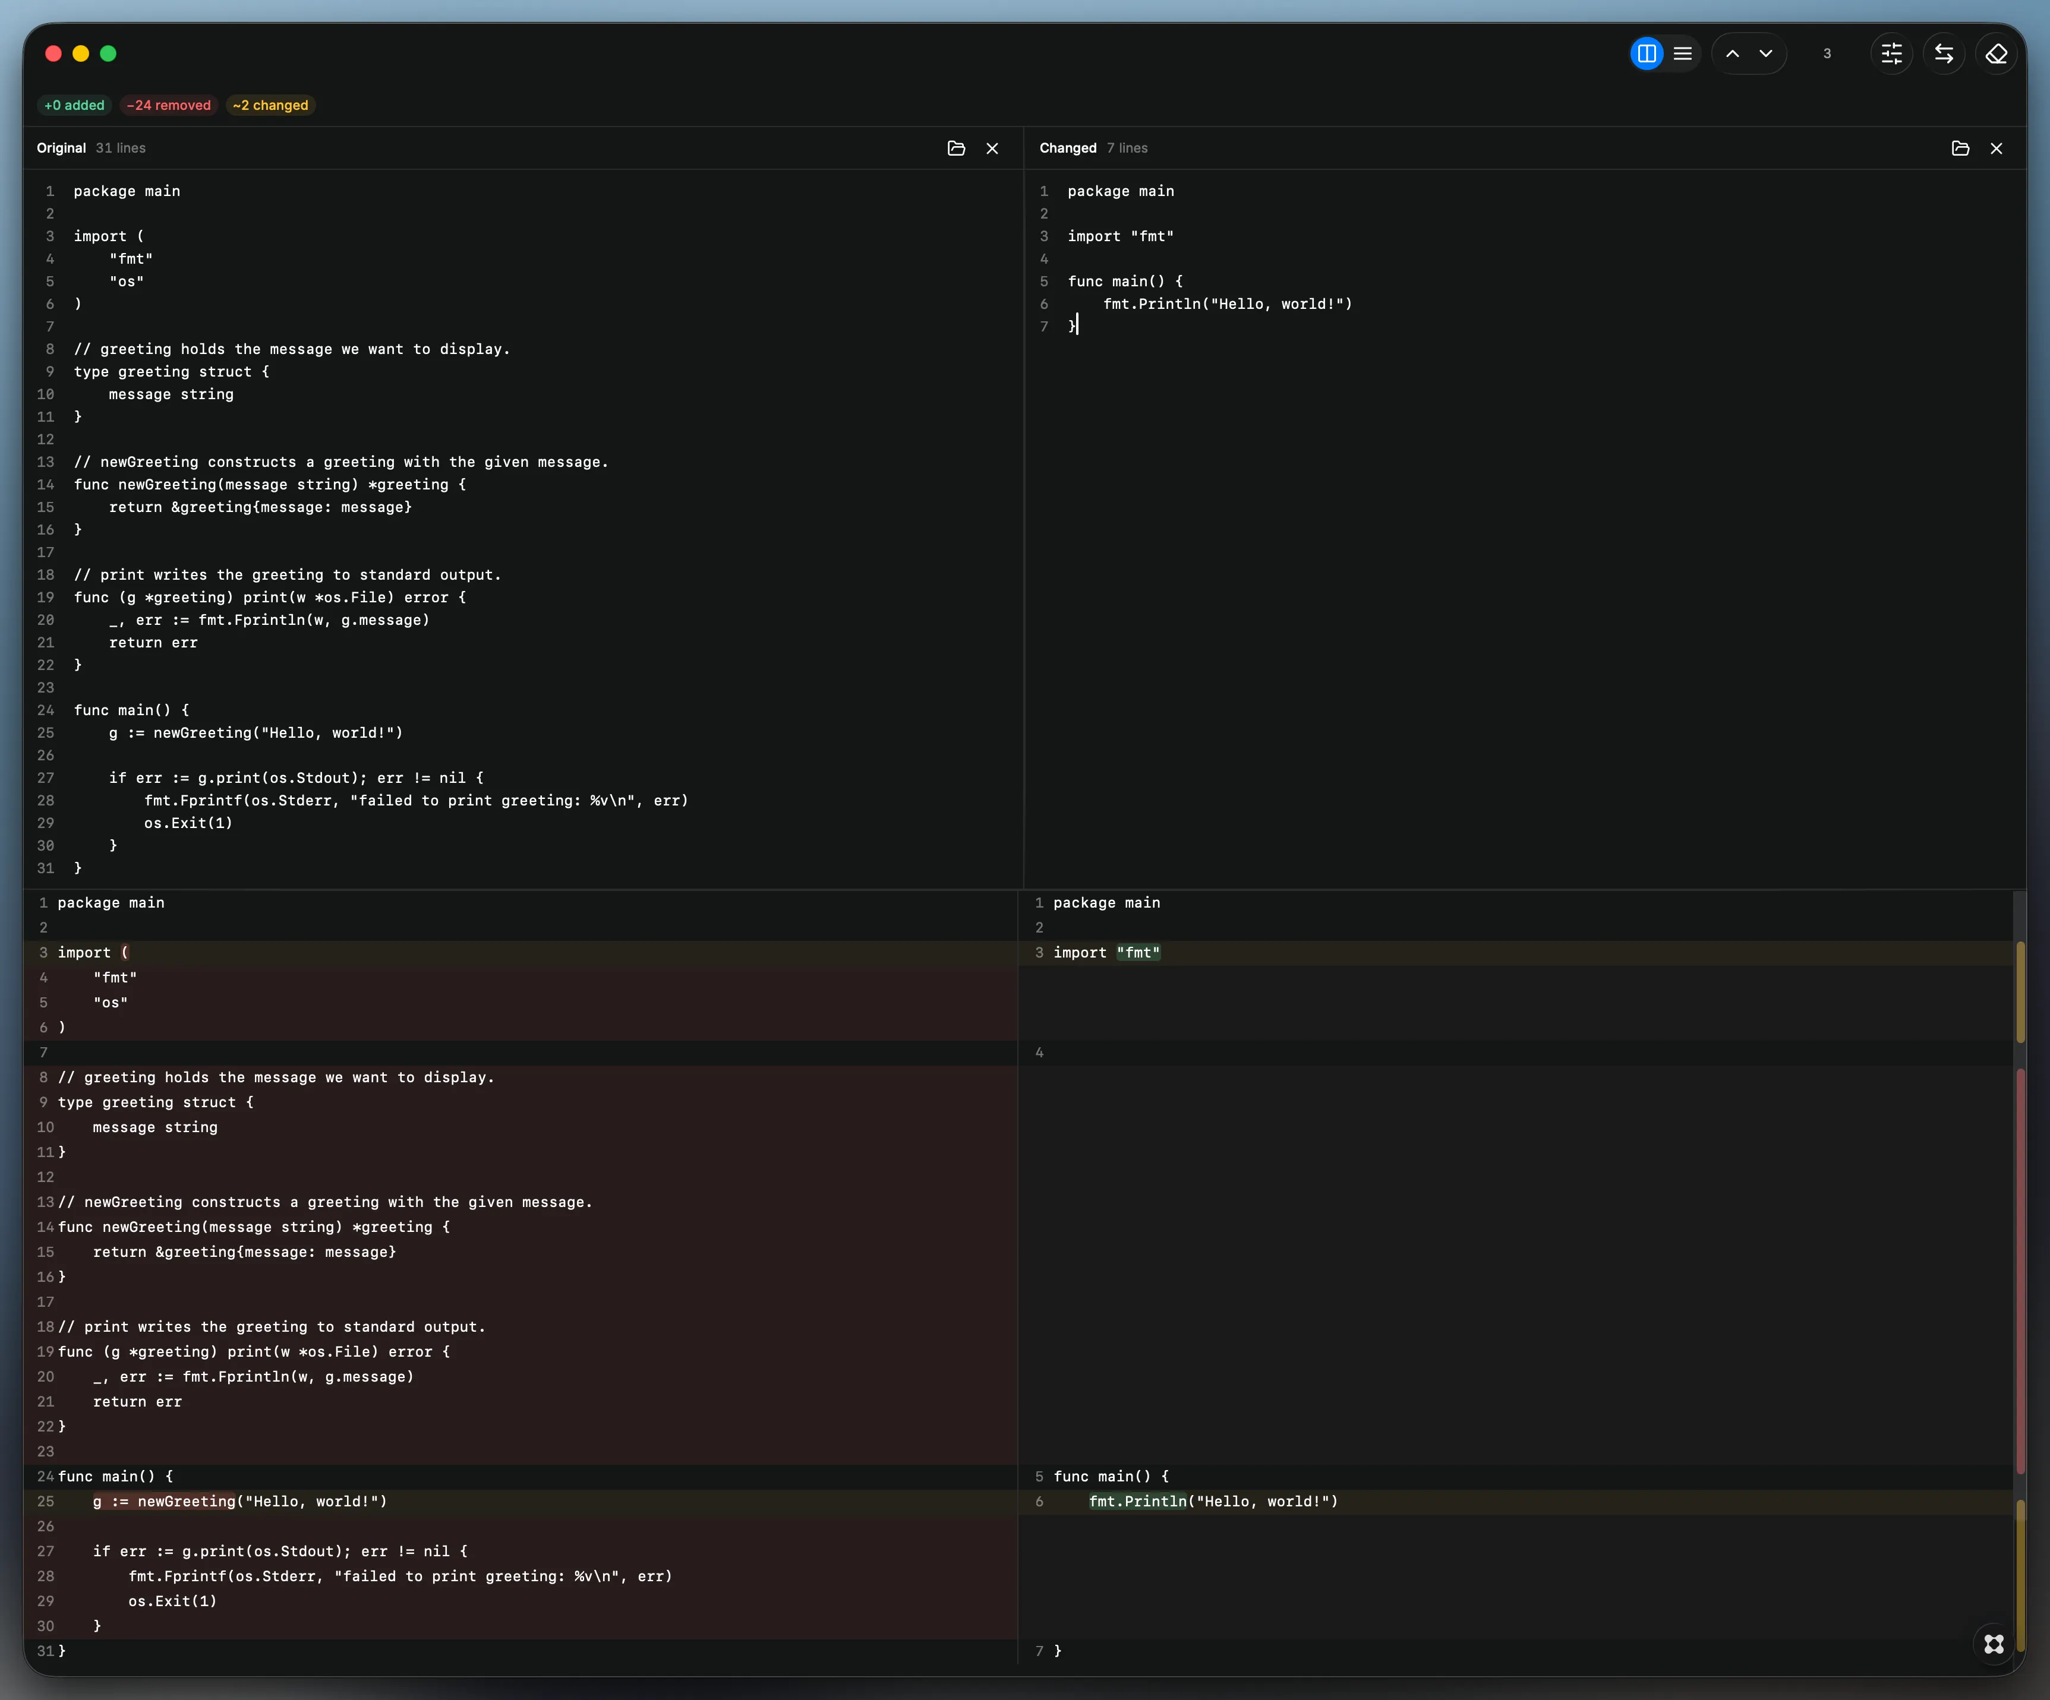Open file for Original pane

pos(957,148)
